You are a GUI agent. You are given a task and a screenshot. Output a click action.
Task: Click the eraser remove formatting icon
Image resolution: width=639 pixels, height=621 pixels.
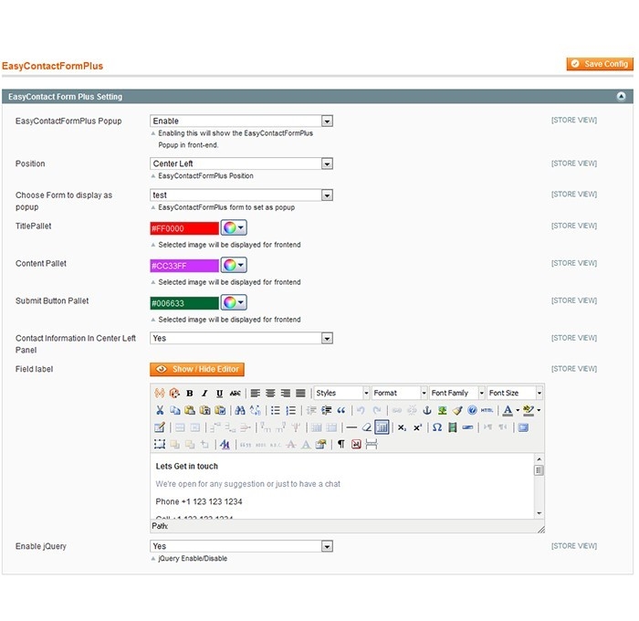366,427
